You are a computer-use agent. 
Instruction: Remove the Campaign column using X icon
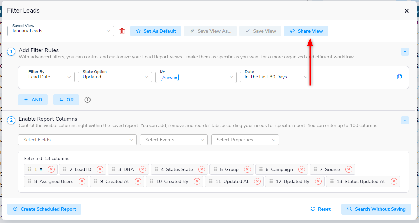click(x=302, y=169)
